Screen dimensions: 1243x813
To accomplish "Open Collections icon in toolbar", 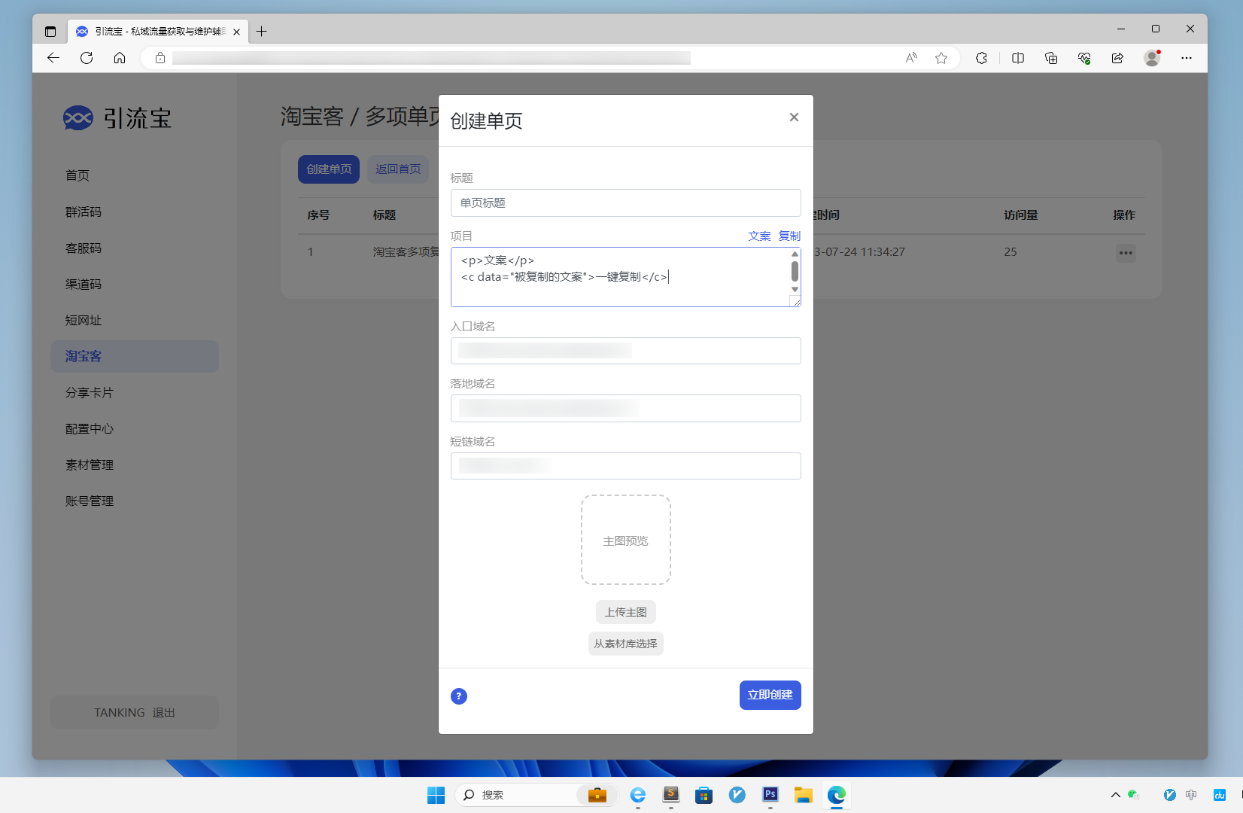I will click(1051, 58).
